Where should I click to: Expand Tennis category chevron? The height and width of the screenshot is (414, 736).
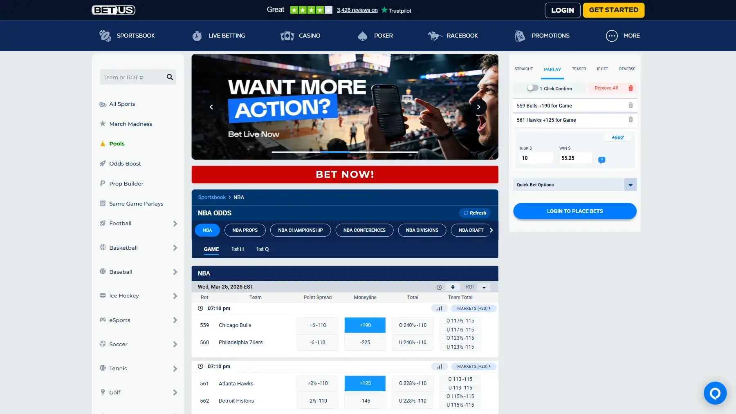(x=175, y=369)
